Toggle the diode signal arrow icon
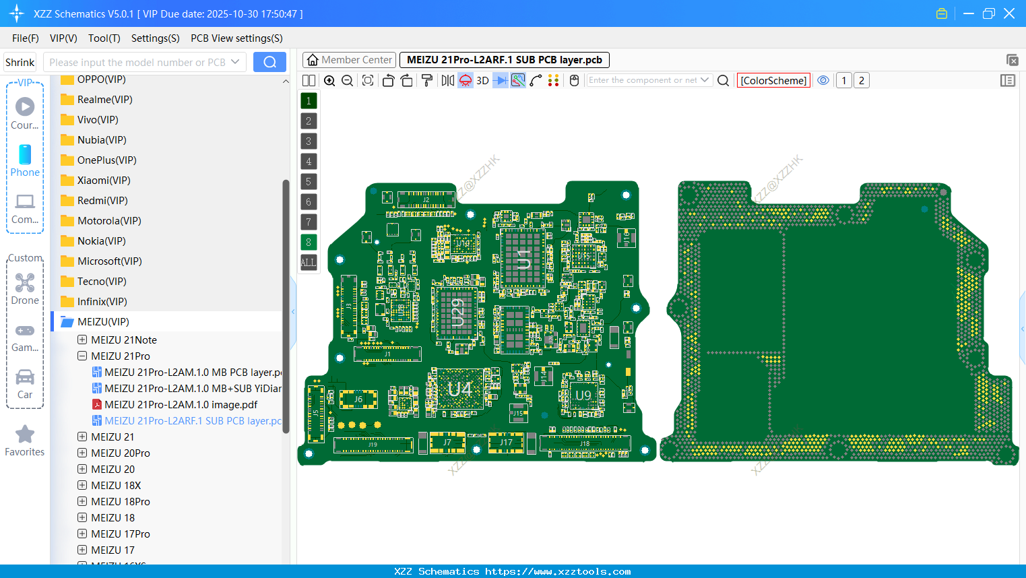Viewport: 1026px width, 578px height. (x=501, y=80)
